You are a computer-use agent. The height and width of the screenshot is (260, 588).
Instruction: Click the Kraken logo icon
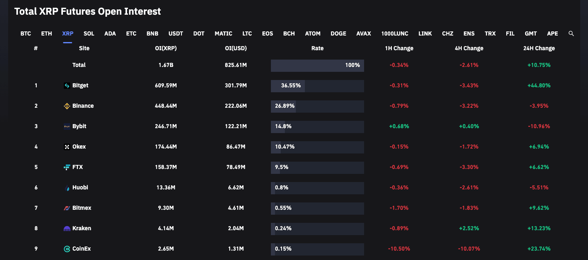[66, 228]
